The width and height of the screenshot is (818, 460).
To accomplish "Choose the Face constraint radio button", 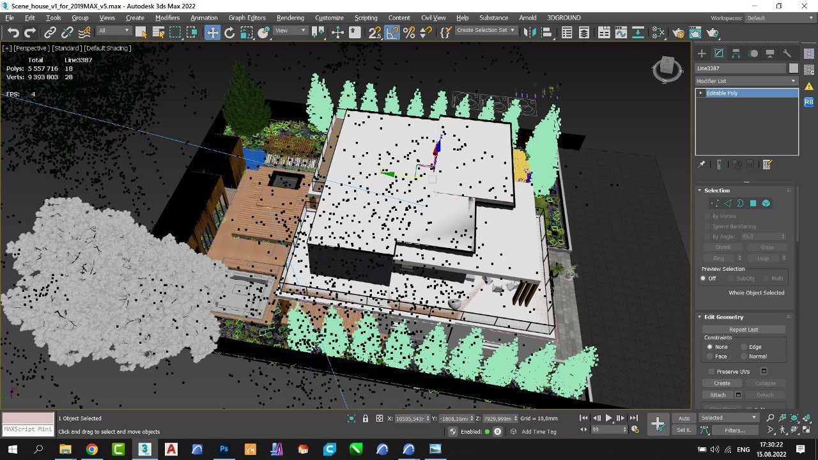I will (x=709, y=356).
